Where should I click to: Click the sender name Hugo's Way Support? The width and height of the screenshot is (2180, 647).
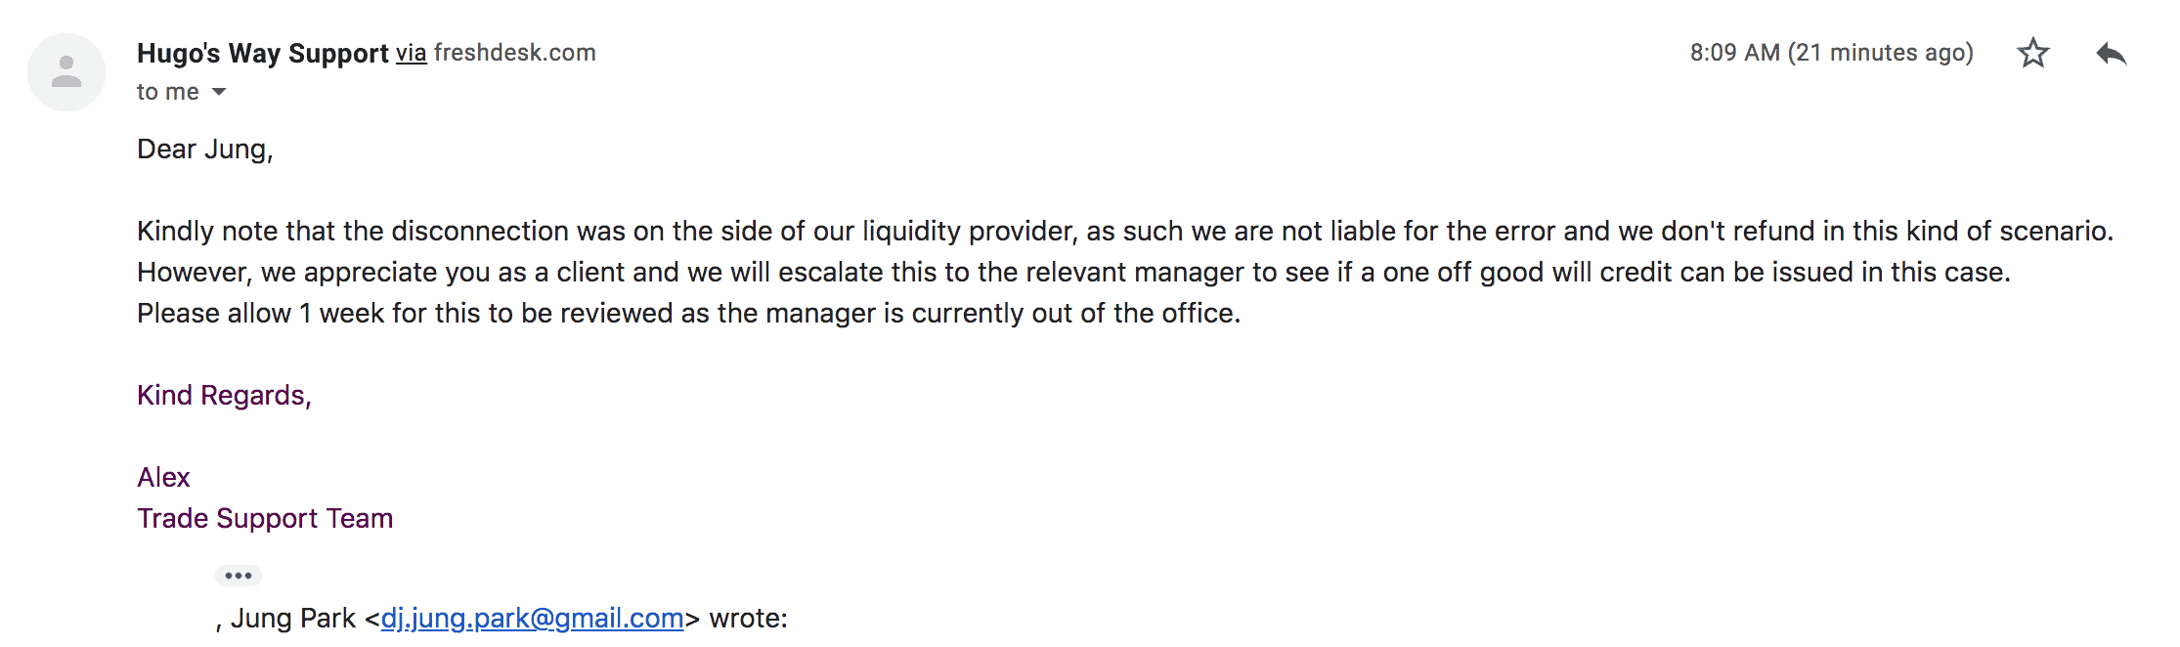click(x=263, y=53)
